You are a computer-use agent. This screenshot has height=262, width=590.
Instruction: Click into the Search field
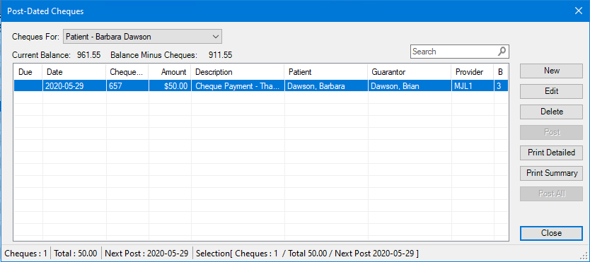point(454,52)
